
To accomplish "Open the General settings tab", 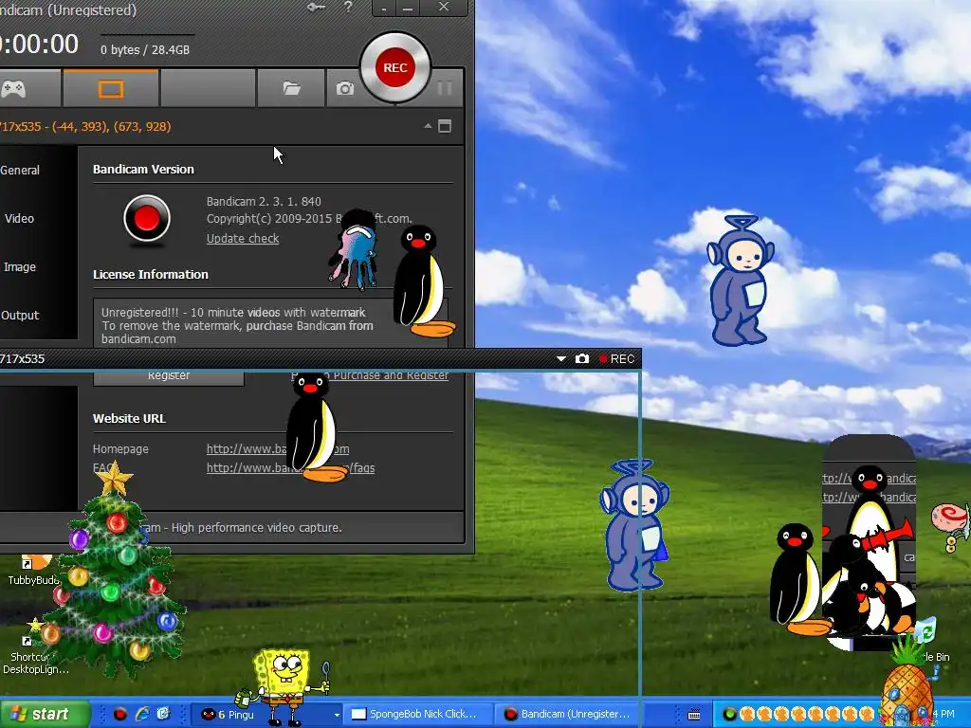I will pyautogui.click(x=20, y=171).
